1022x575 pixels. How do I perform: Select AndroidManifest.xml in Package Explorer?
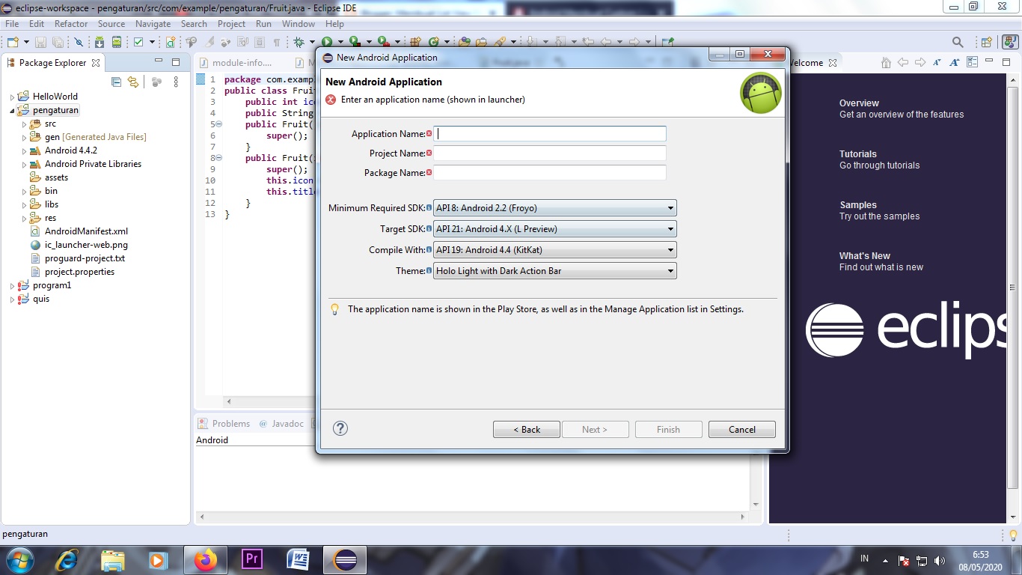(86, 231)
